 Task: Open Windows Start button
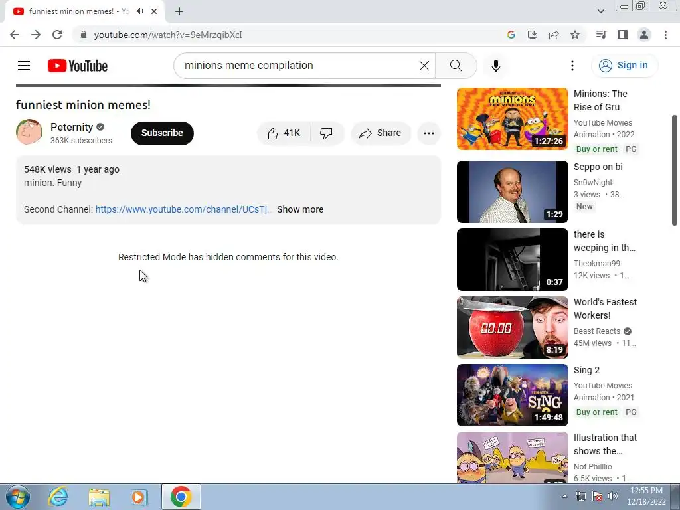point(18,497)
